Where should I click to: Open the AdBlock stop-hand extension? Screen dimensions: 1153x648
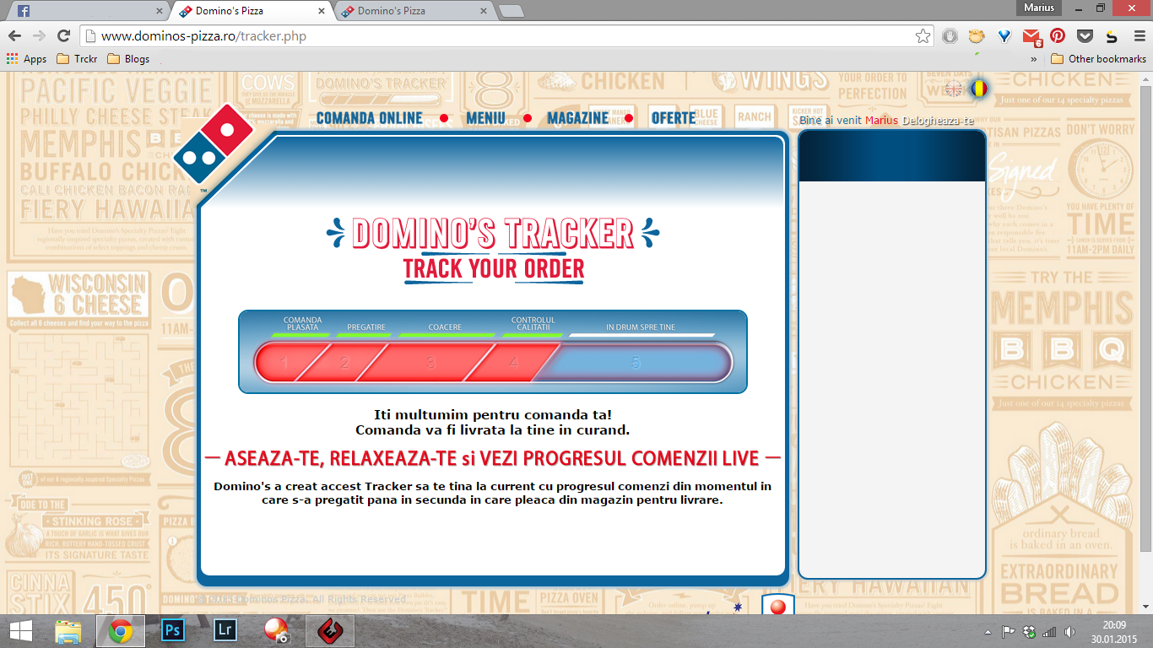(950, 36)
